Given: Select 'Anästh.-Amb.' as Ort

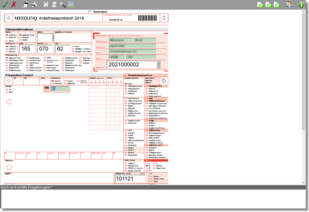Looking at the screenshot, I should (151, 179).
